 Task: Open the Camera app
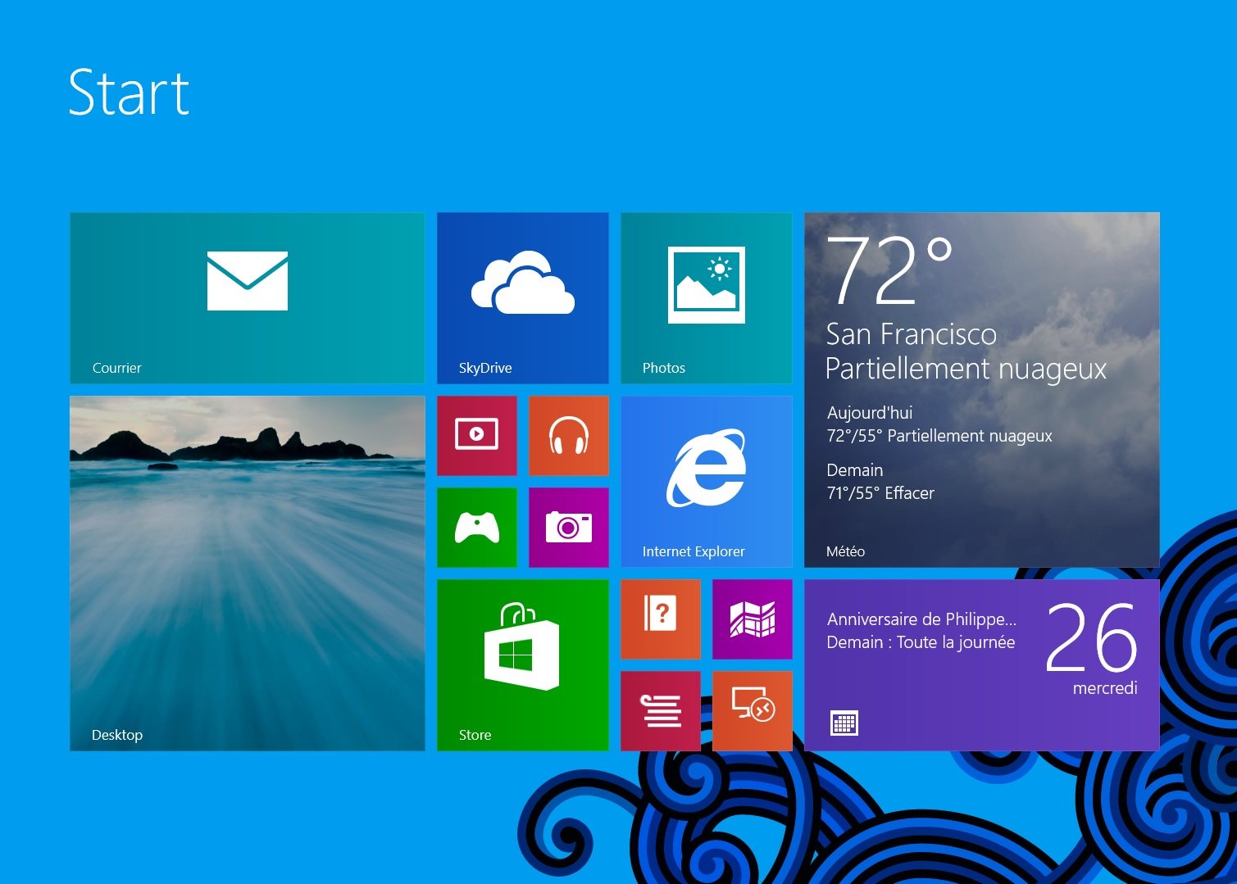569,527
